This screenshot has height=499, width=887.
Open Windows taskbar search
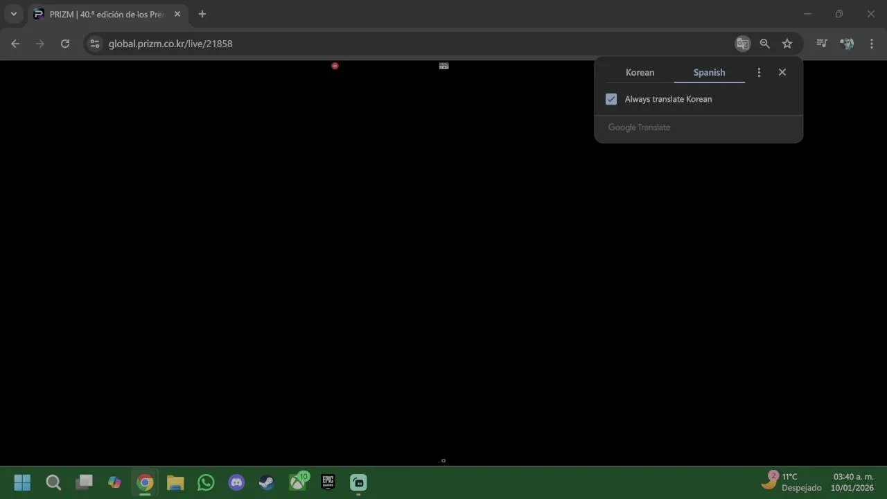coord(53,482)
